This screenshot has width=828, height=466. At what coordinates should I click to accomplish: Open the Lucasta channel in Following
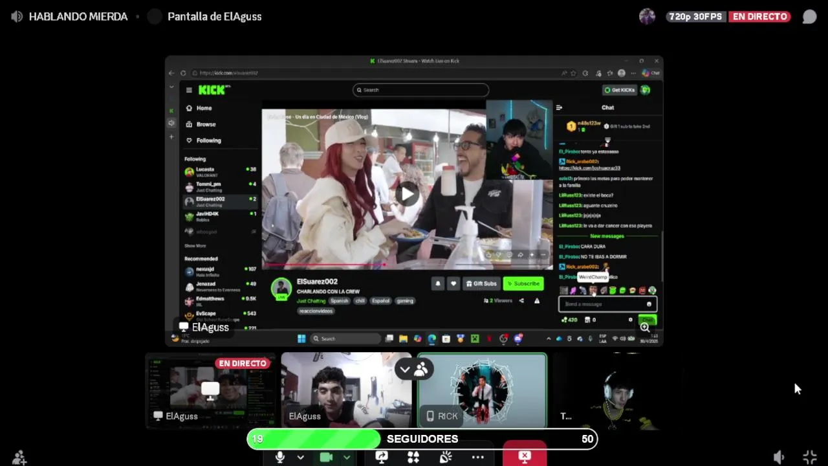[220, 172]
